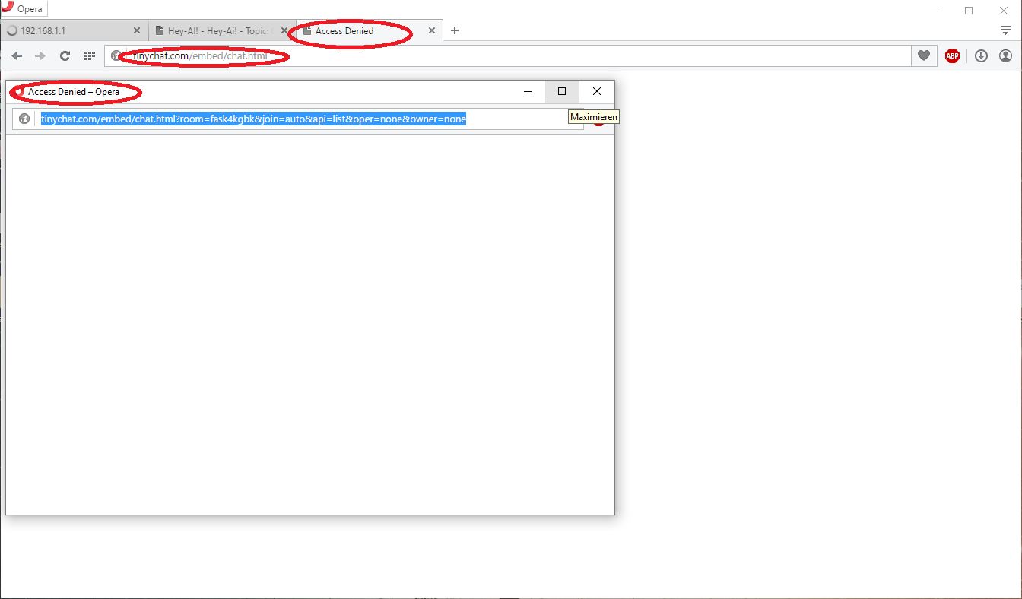Close the Access Denied popup window

pyautogui.click(x=597, y=91)
